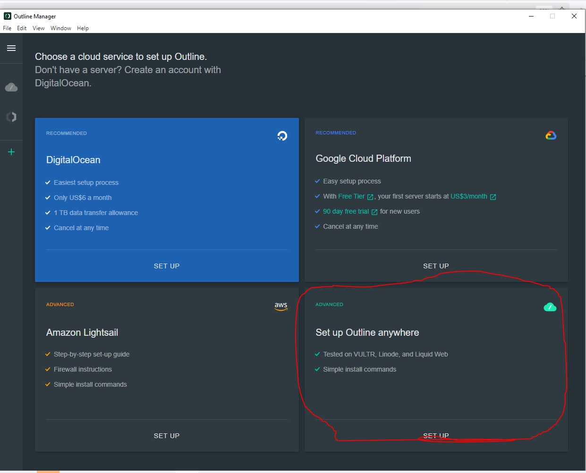586x473 pixels.
Task: Add a new server with plus icon
Action: (11, 152)
